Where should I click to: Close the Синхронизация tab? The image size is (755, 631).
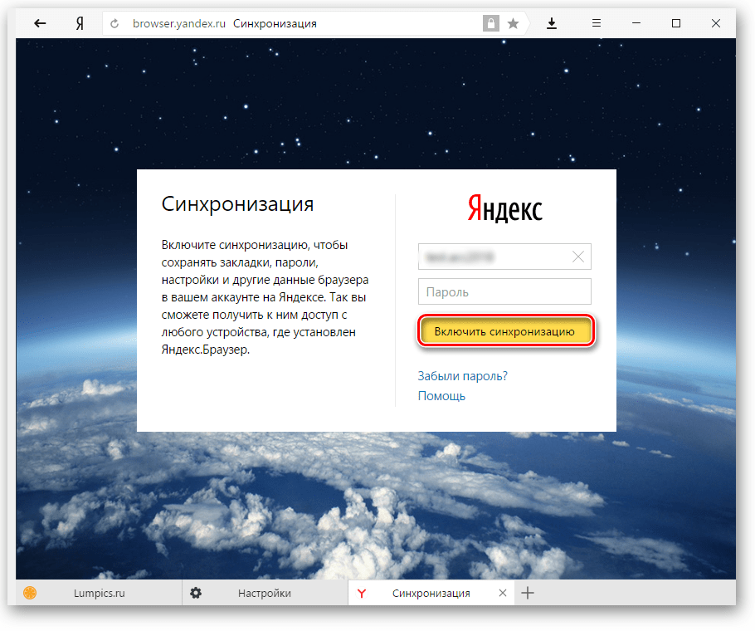(502, 593)
